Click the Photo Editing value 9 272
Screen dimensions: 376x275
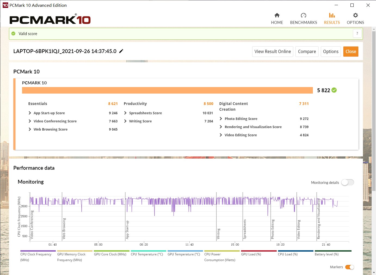[304, 119]
